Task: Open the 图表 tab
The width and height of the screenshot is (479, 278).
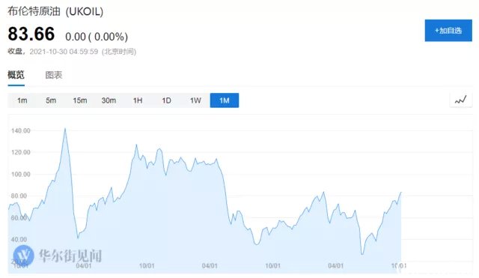Action: (54, 75)
